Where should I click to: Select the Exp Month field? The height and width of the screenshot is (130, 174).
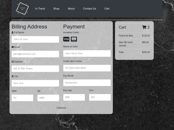87,83
